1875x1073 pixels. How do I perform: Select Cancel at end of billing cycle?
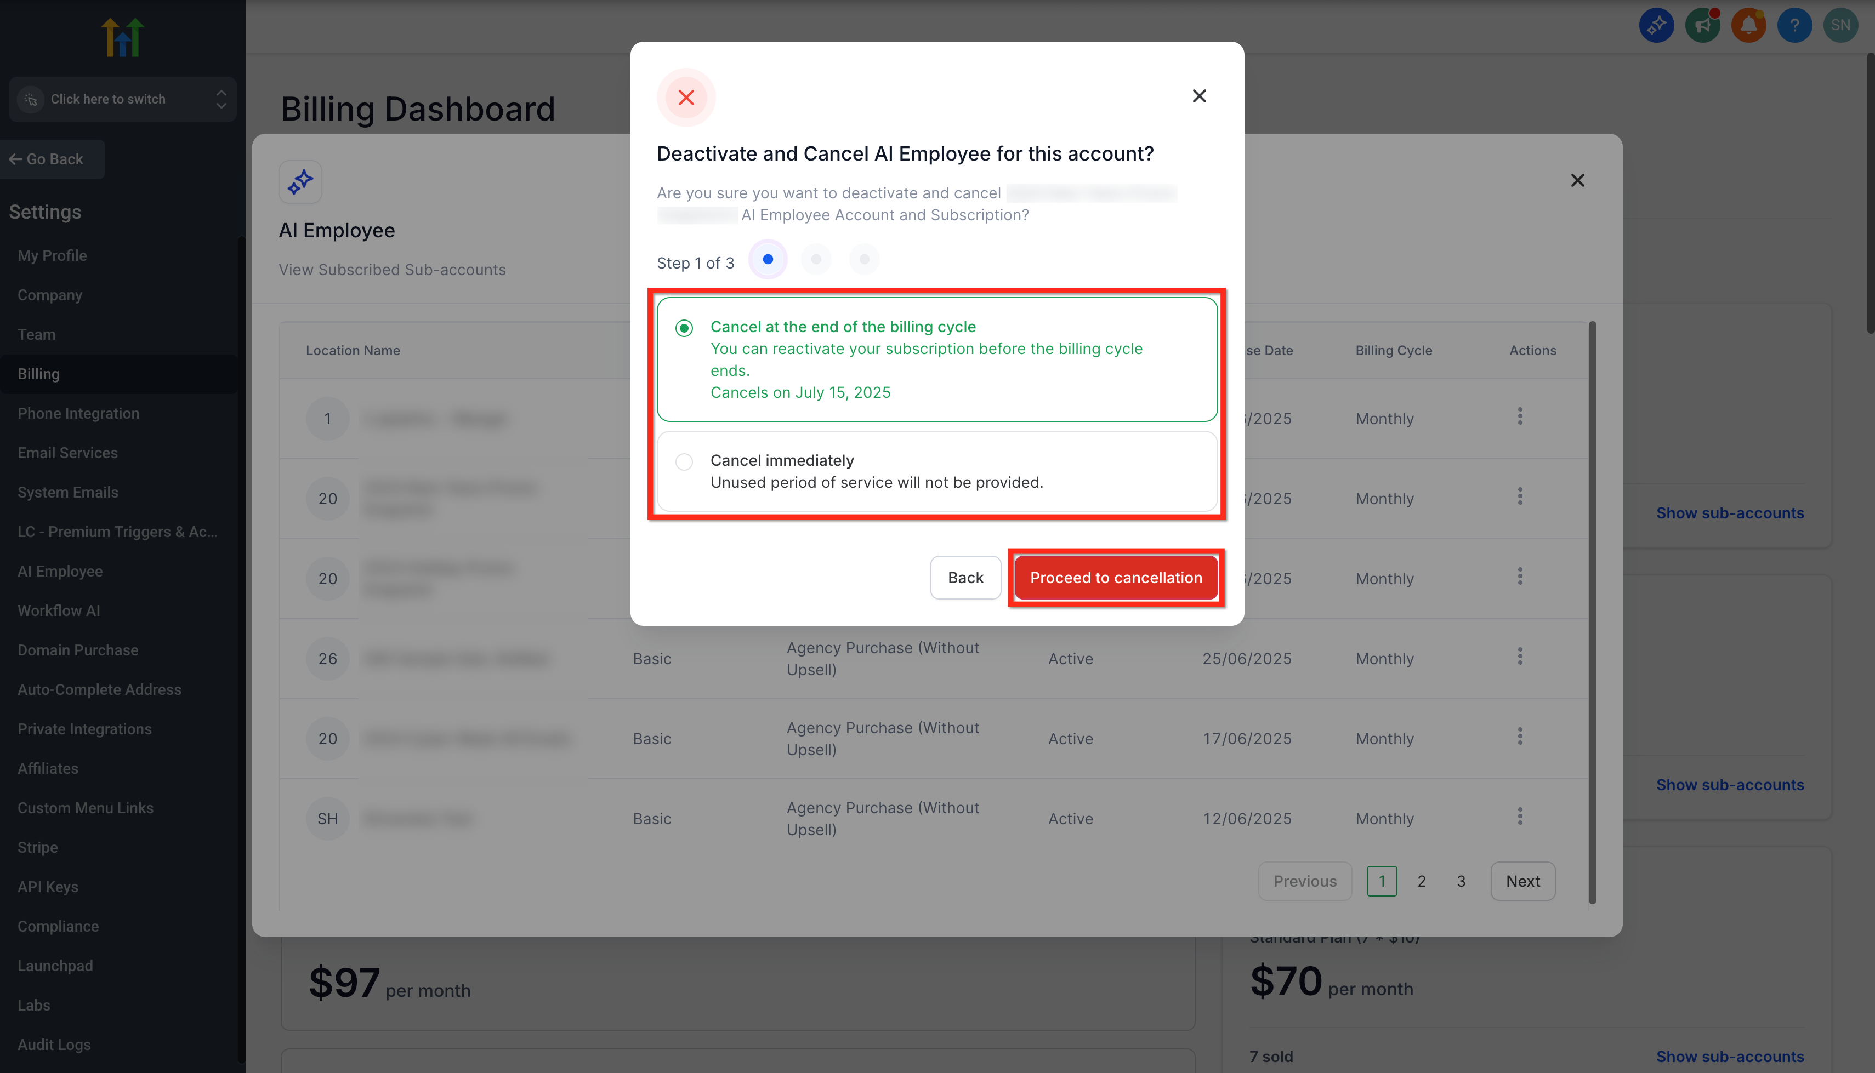[937, 359]
